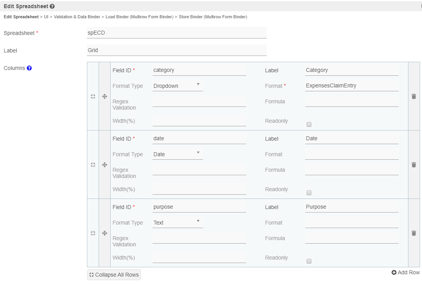Click the Collapse All Rows button
This screenshot has width=422, height=284.
point(114,275)
